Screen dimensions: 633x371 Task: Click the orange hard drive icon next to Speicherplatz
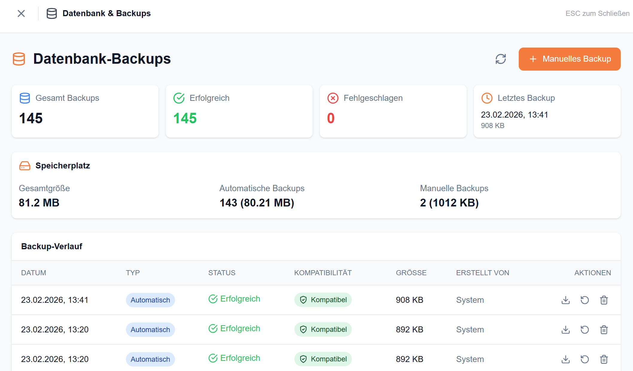[25, 165]
